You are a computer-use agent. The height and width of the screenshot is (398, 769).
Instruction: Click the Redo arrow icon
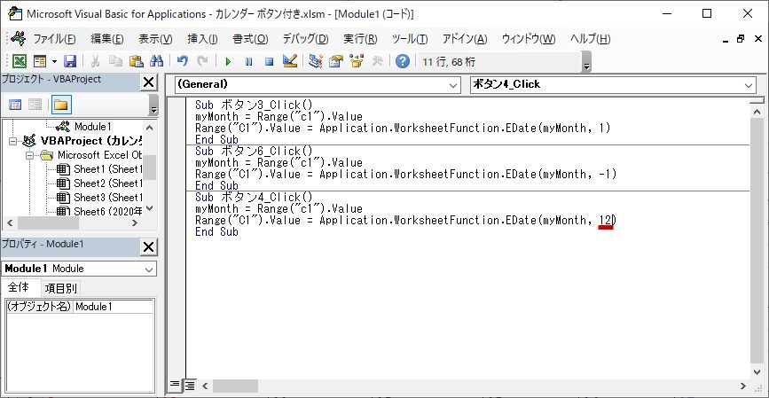point(202,61)
